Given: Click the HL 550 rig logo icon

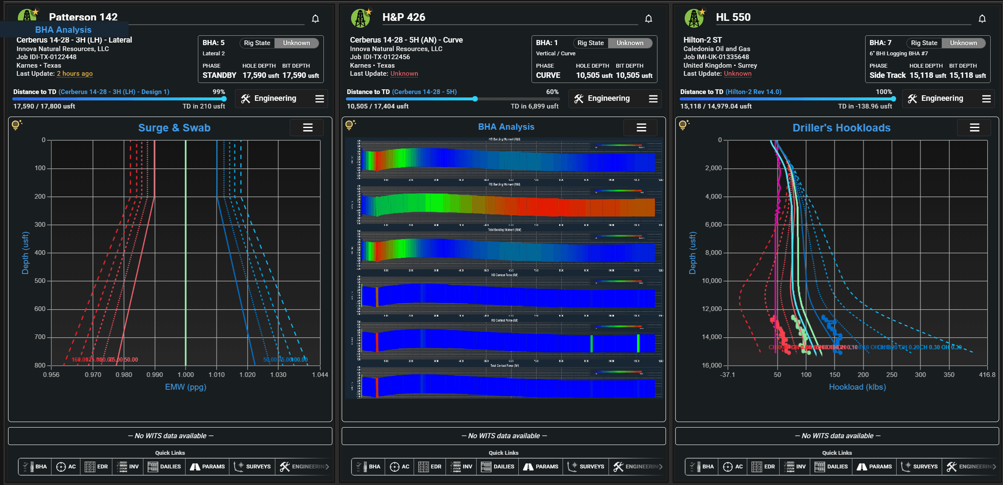Looking at the screenshot, I should 694,18.
